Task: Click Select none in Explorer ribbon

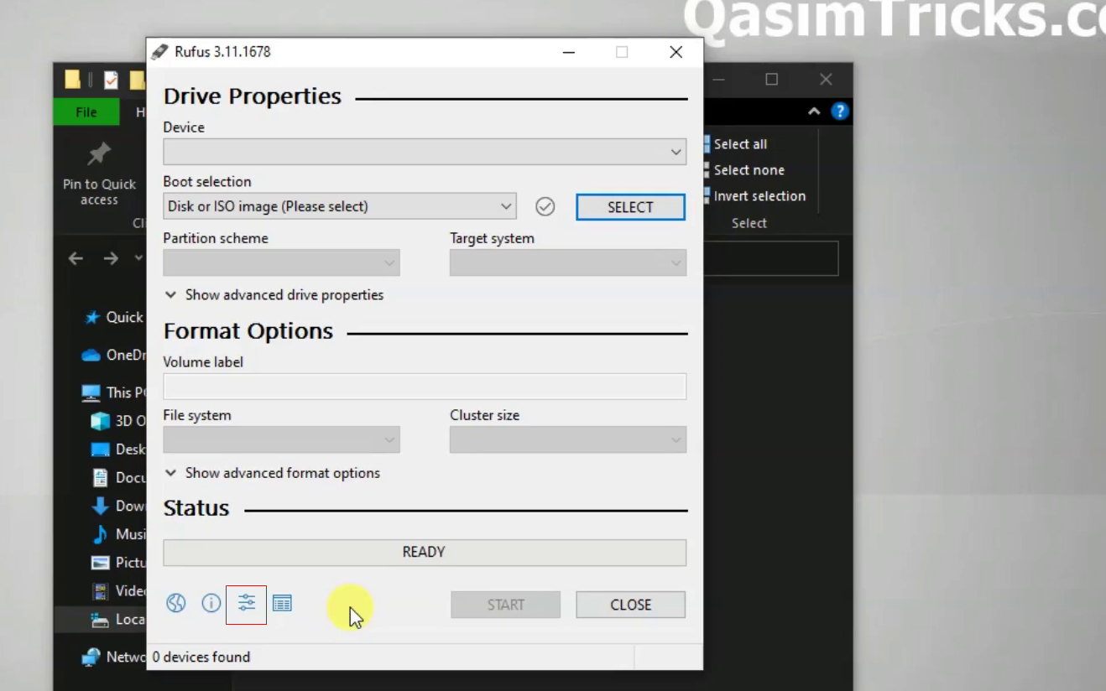Action: (x=743, y=170)
